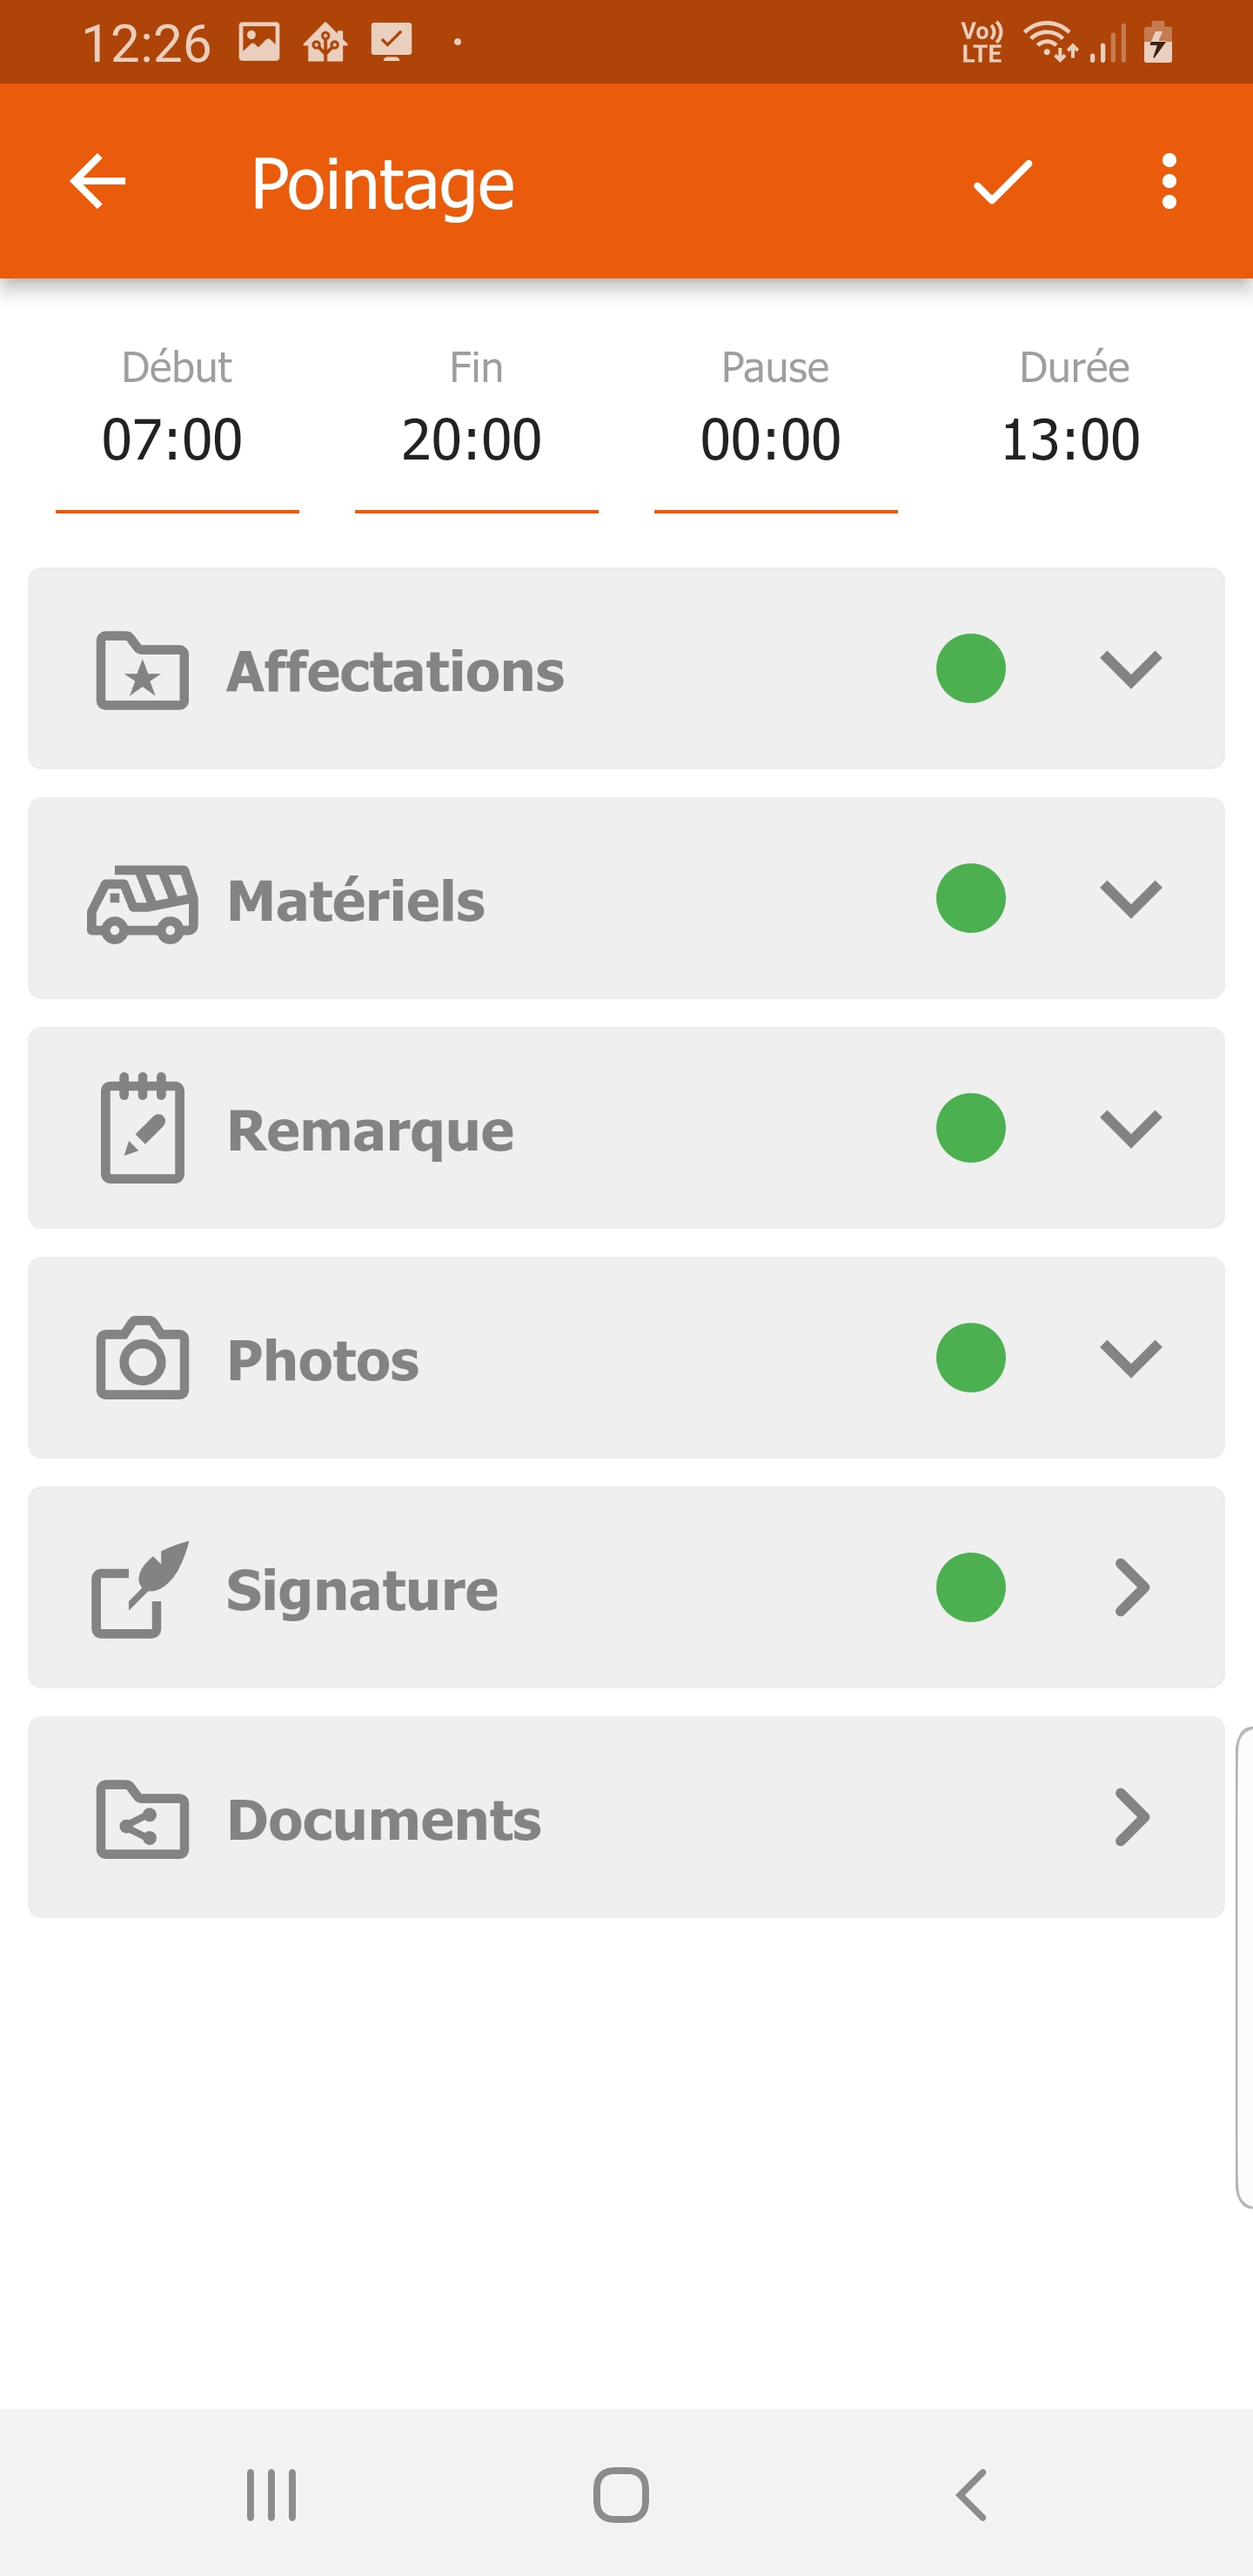Open the three-dot overflow menu
This screenshot has height=2576, width=1253.
pyautogui.click(x=1168, y=182)
